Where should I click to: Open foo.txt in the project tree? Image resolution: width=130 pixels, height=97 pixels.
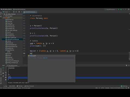click(x=8, y=32)
